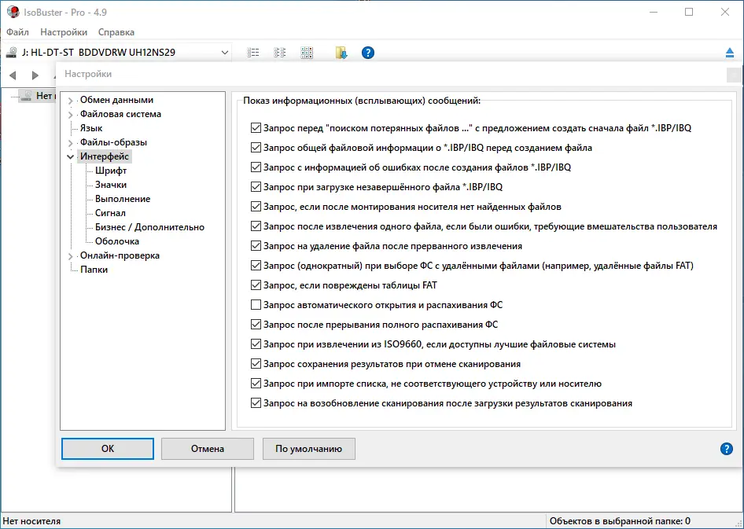This screenshot has height=529, width=744.
Task: Uncheck 'Запрос при импорте списка' option
Action: [256, 384]
